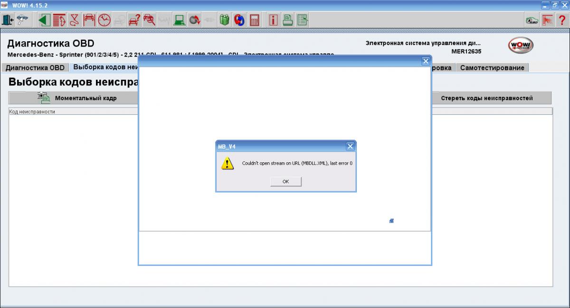Click the red pointer menu icon
This screenshot has width=570, height=308.
click(x=547, y=20)
